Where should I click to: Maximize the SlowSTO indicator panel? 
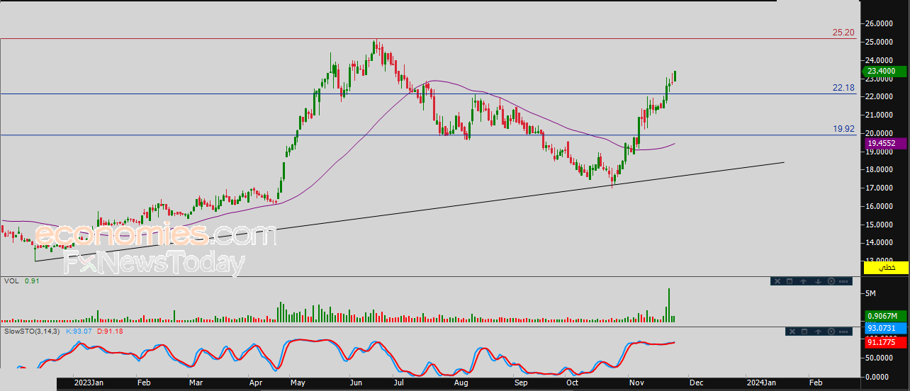[x=804, y=331]
